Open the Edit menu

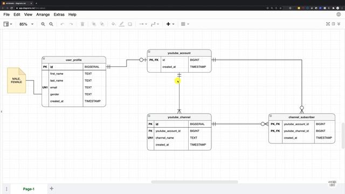pos(17,15)
